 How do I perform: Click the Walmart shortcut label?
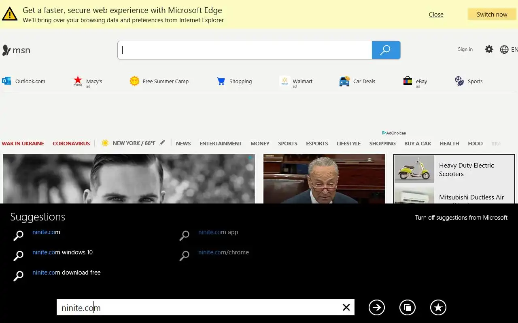pos(303,81)
